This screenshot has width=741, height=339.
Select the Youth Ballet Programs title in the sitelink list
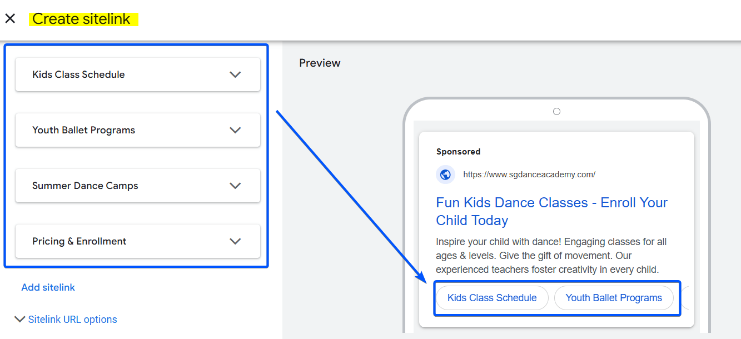point(83,130)
